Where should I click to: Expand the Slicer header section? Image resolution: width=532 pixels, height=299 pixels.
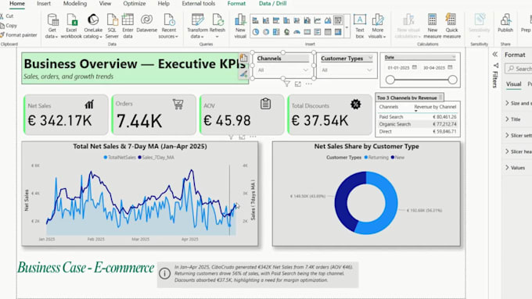click(x=518, y=151)
